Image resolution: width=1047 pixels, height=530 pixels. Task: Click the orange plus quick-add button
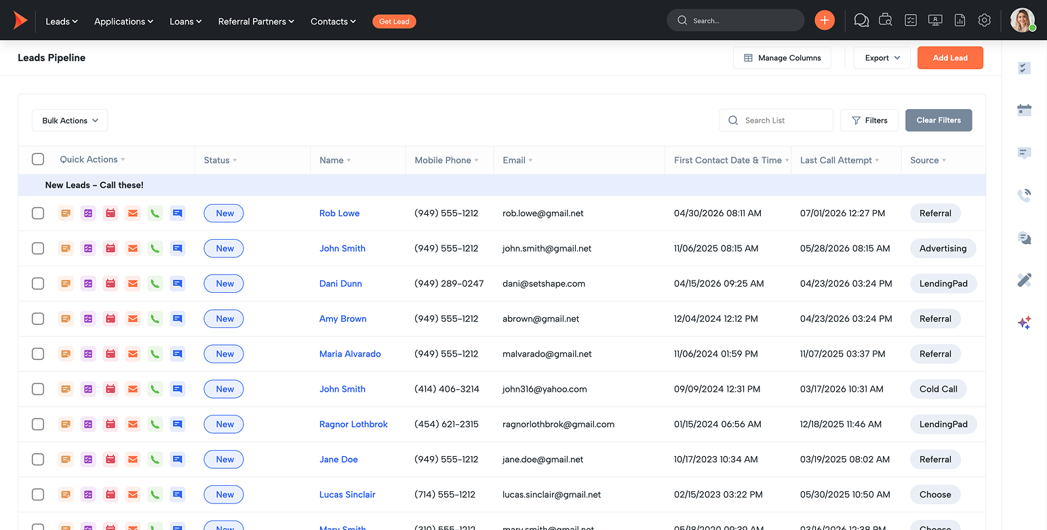[825, 20]
